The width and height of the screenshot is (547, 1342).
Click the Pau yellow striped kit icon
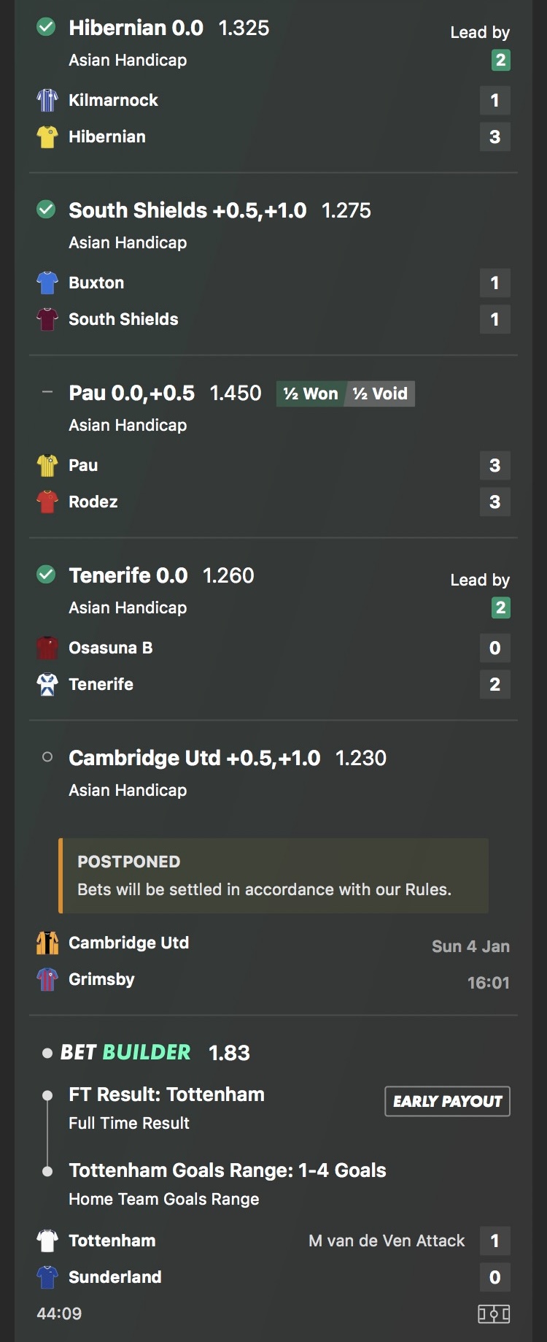(x=47, y=465)
